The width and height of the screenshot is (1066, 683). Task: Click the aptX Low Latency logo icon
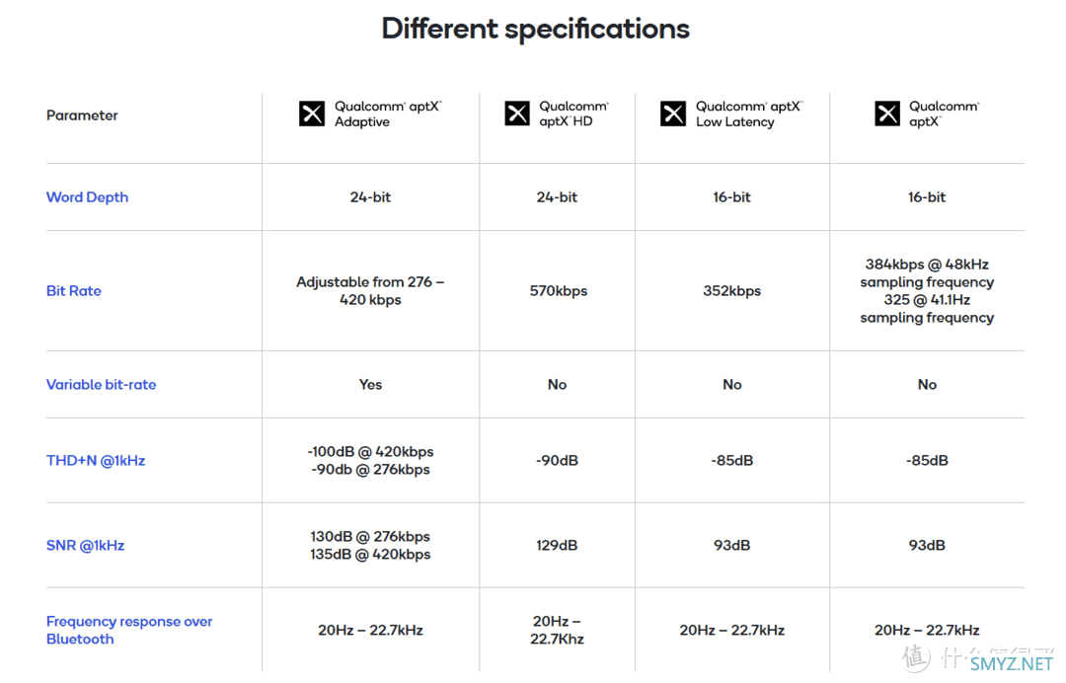(673, 114)
